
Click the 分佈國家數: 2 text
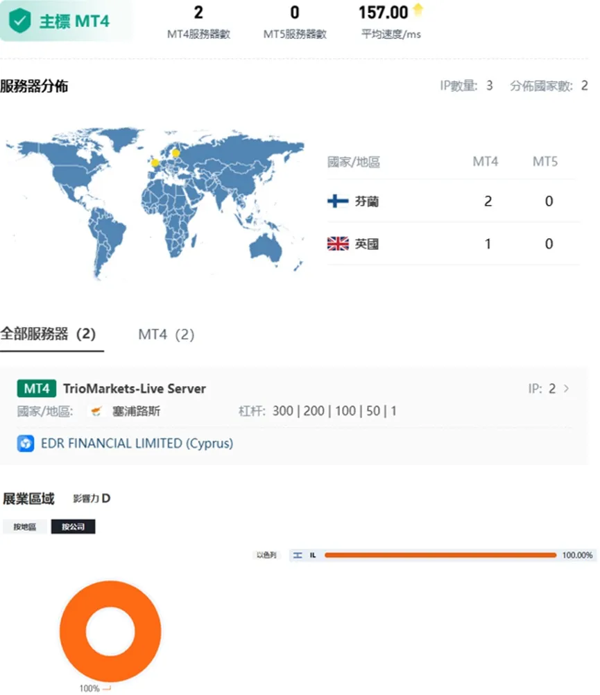(549, 85)
